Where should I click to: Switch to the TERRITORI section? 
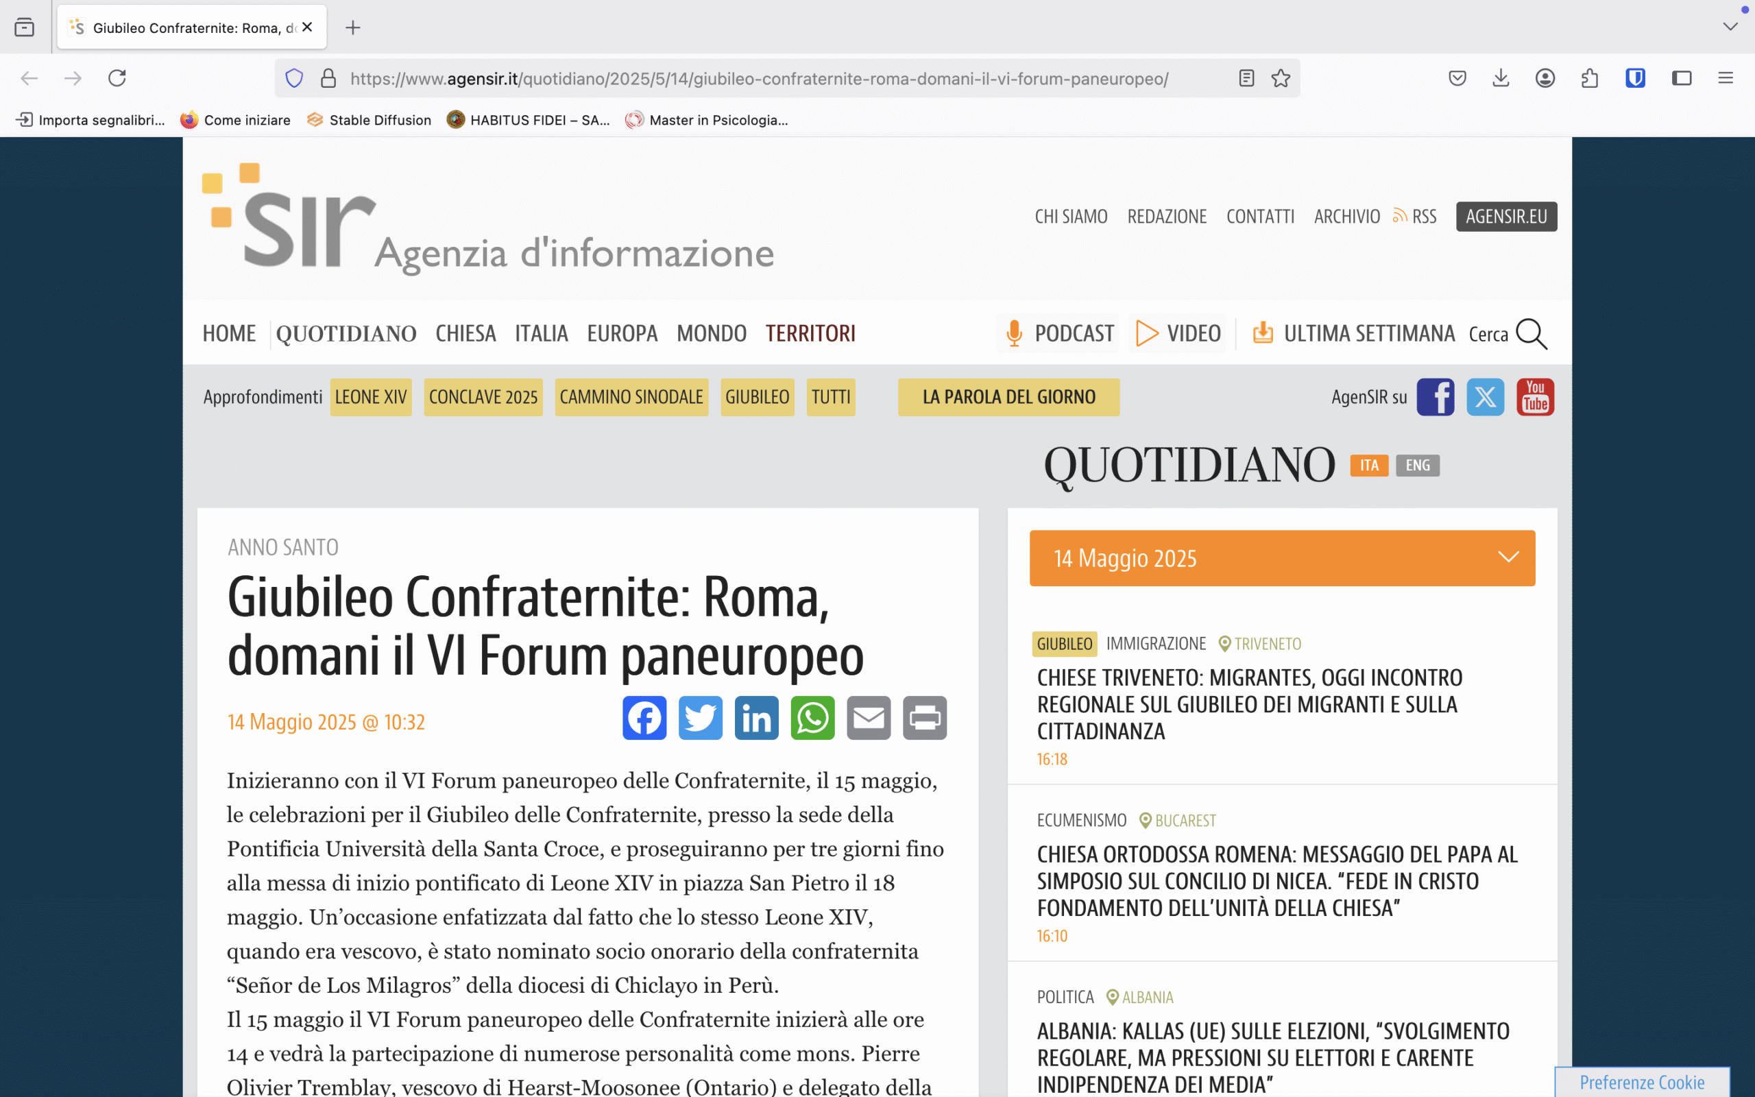(x=810, y=333)
